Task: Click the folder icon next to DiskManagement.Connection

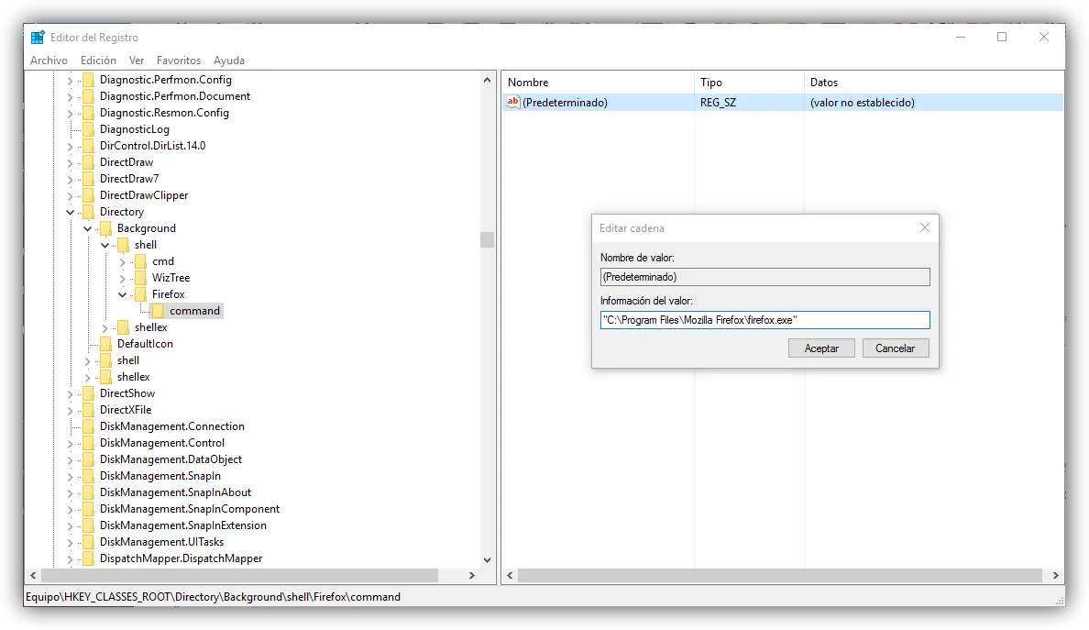Action: (x=88, y=426)
